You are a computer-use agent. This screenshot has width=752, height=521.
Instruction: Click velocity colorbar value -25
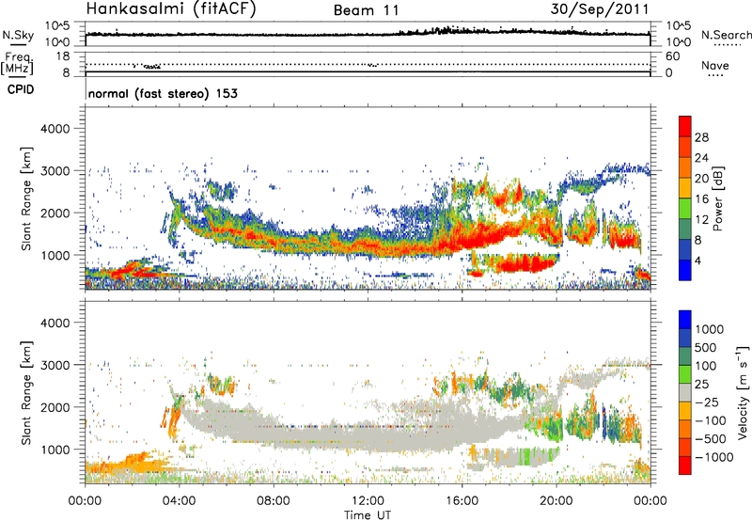[x=707, y=403]
